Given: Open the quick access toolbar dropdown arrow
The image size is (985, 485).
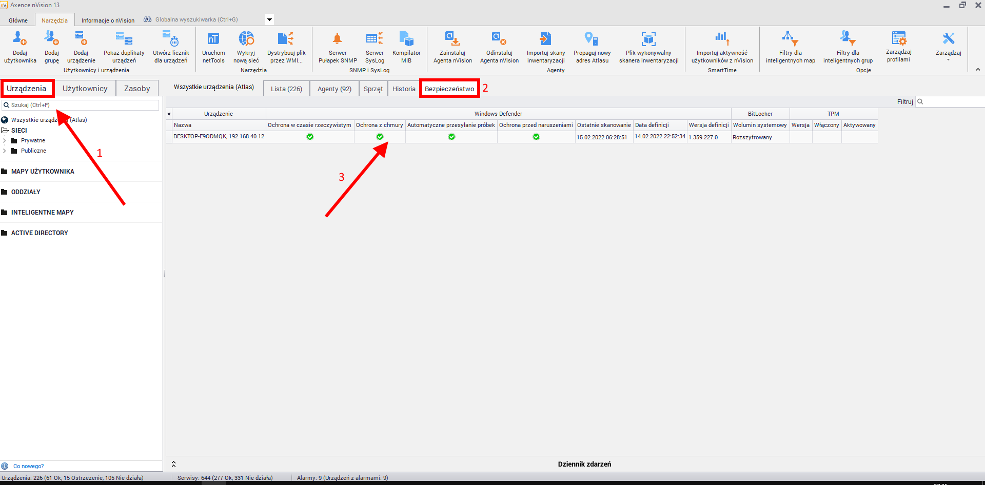Looking at the screenshot, I should [269, 20].
